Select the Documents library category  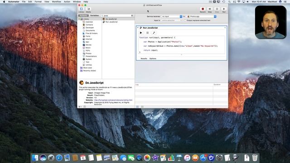point(90,30)
